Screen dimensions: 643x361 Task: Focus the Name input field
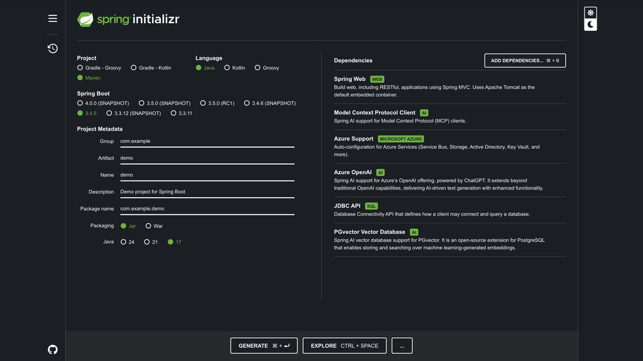pos(207,175)
